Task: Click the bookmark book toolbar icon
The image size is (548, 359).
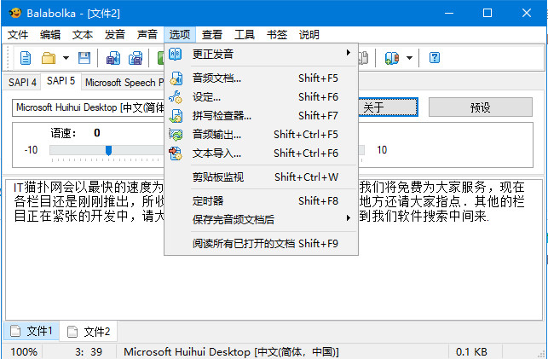Action: [392, 58]
